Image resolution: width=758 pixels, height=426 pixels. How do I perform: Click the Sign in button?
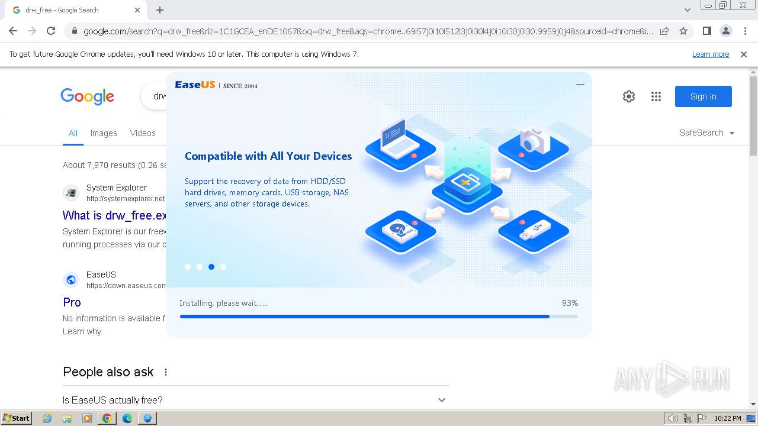tap(704, 96)
